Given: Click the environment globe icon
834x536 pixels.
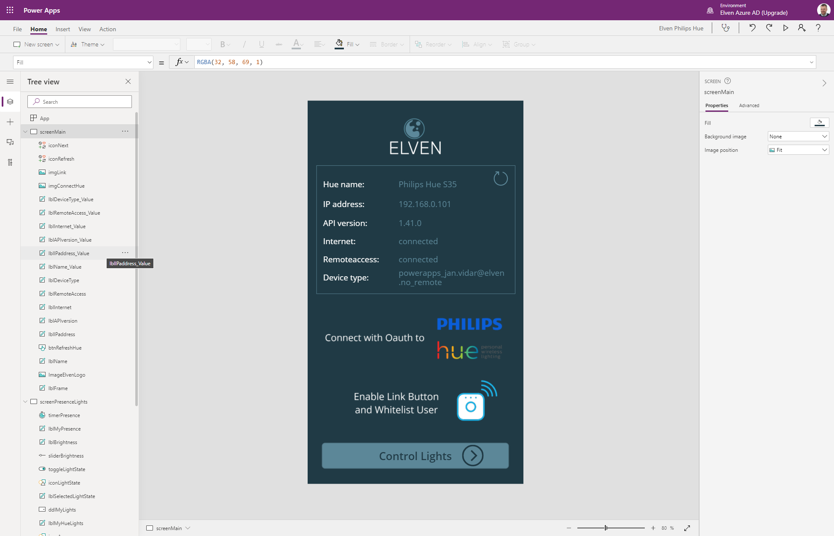Looking at the screenshot, I should coord(710,10).
